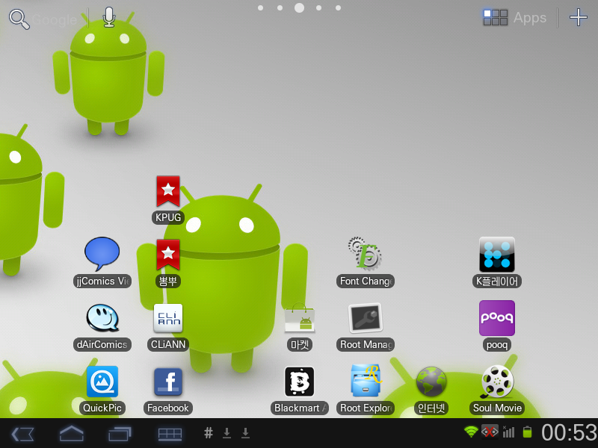
Task: Open the QuickPic gallery app
Action: coord(102,390)
